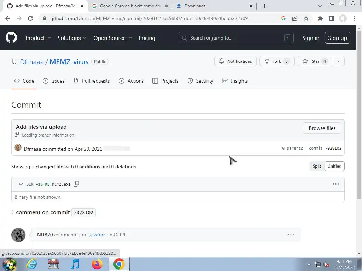
Task: Open new tab with plus button
Action: click(x=264, y=6)
